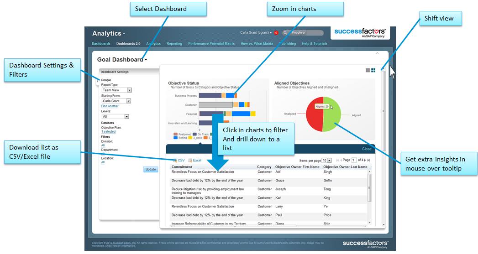Click the Show version information link
The width and height of the screenshot is (478, 254).
[120, 246]
